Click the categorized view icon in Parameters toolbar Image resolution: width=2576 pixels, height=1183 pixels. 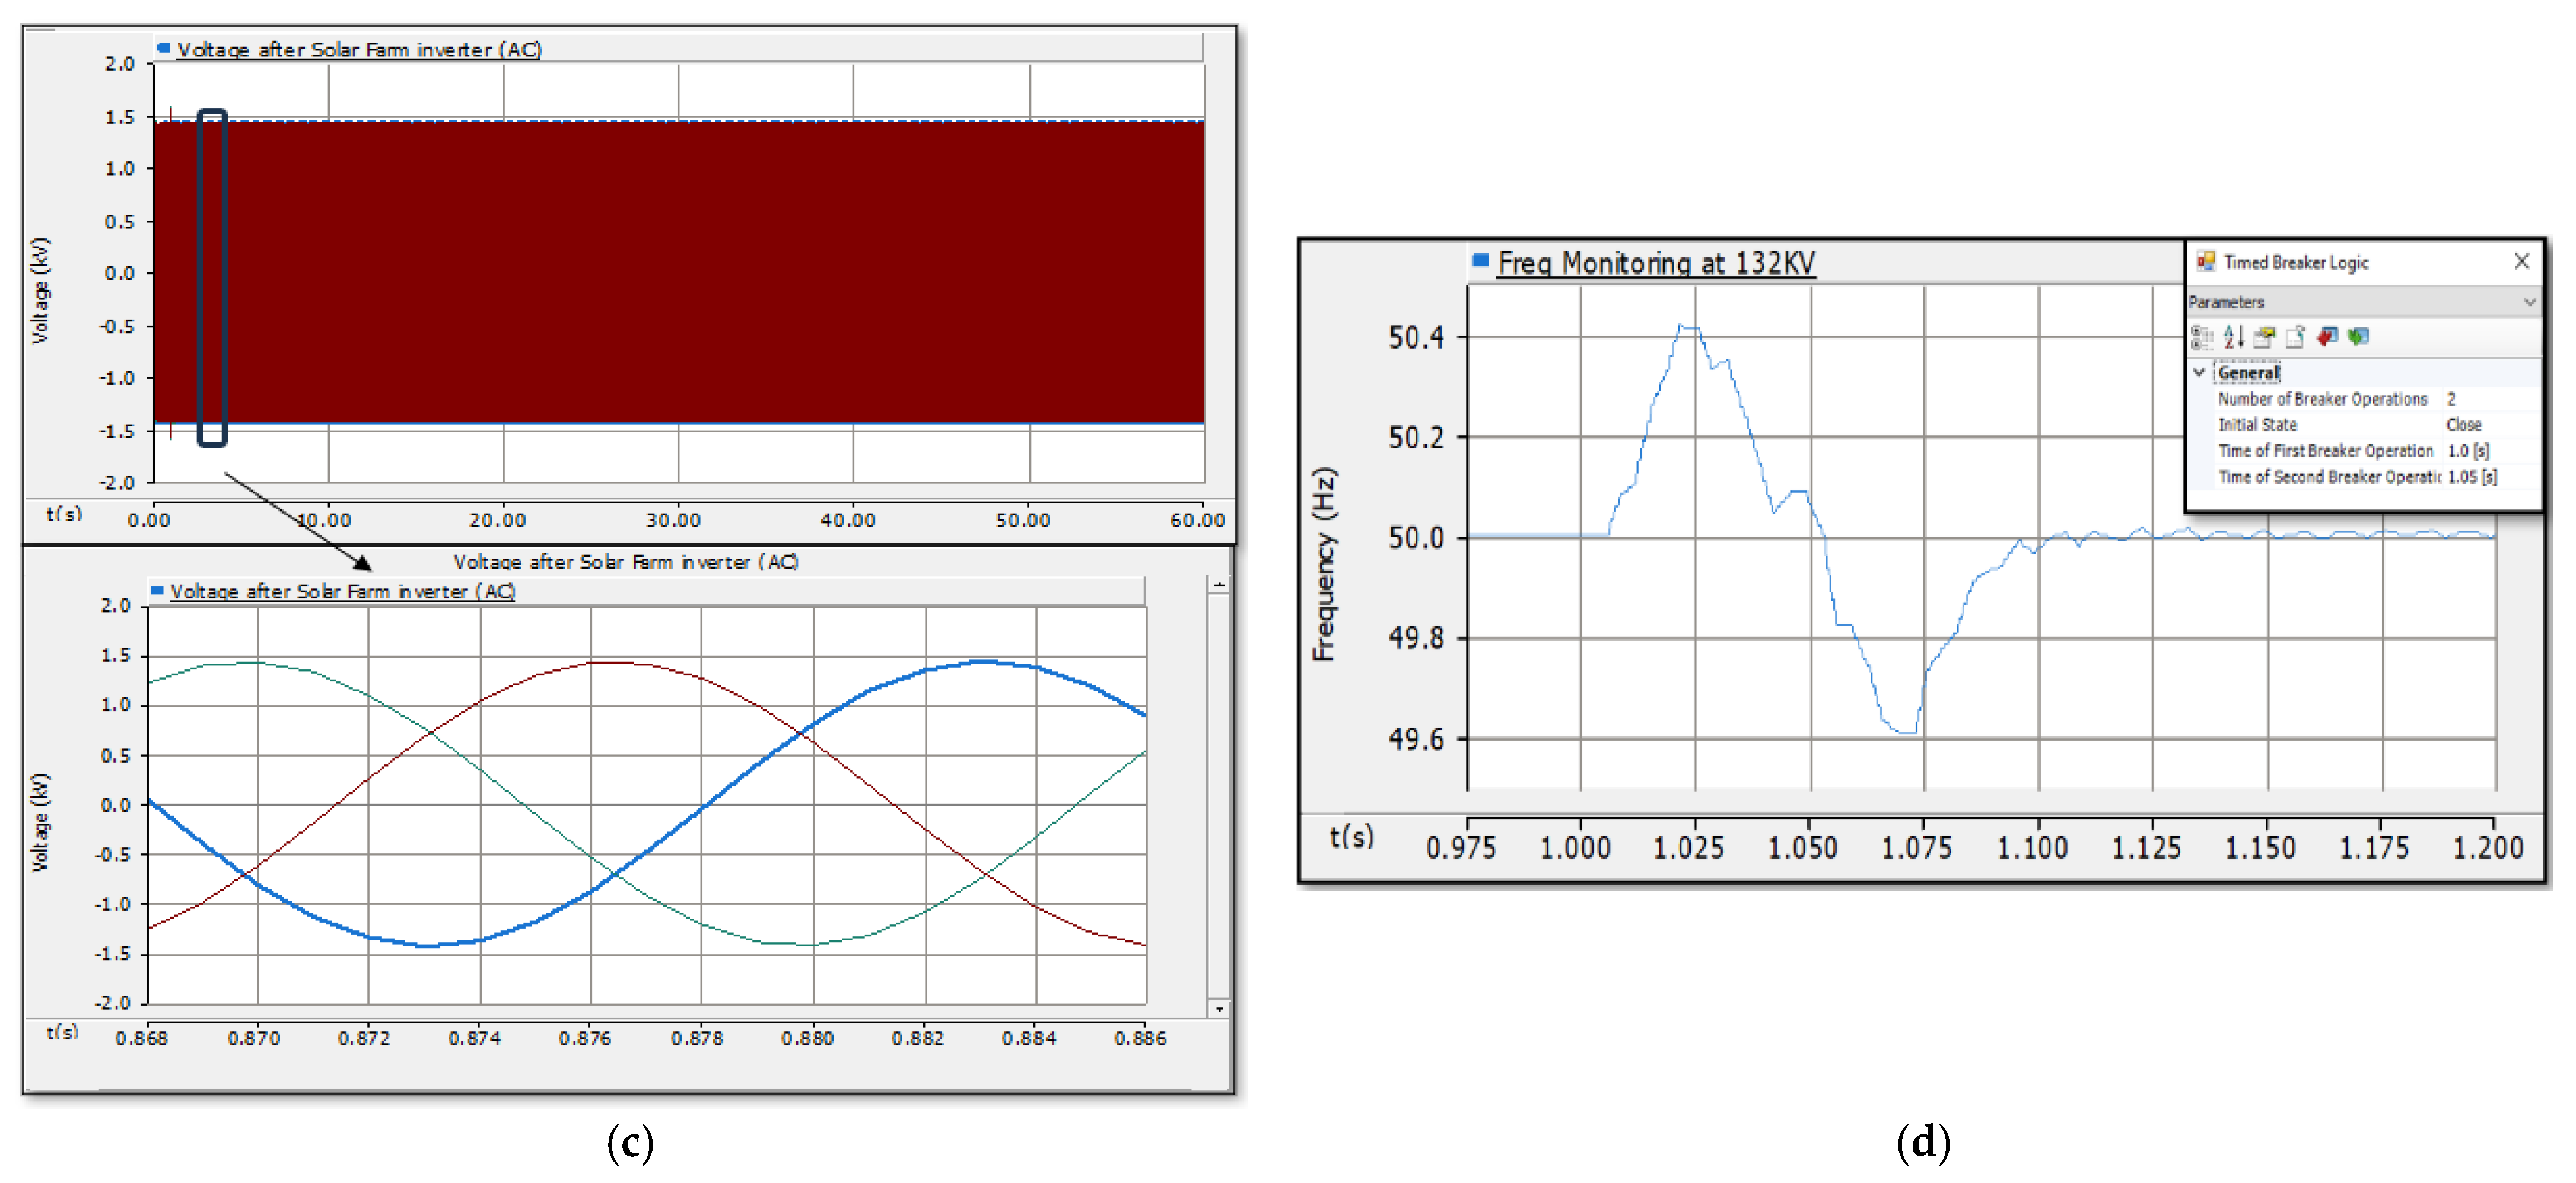pyautogui.click(x=2201, y=337)
